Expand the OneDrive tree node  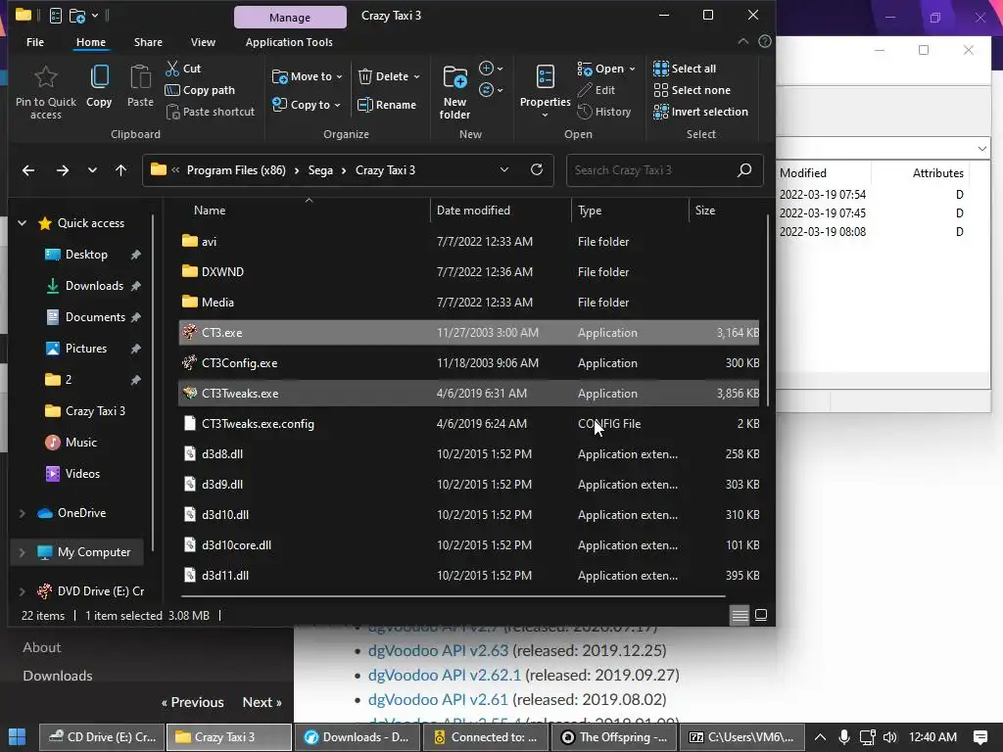pyautogui.click(x=23, y=513)
